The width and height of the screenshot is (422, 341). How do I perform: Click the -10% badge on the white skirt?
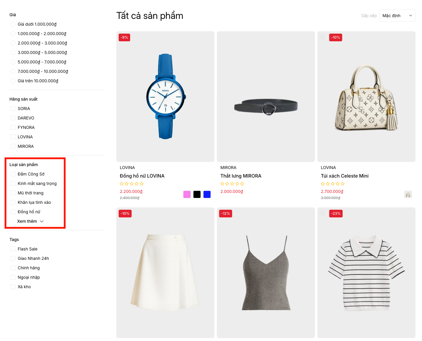click(x=125, y=214)
